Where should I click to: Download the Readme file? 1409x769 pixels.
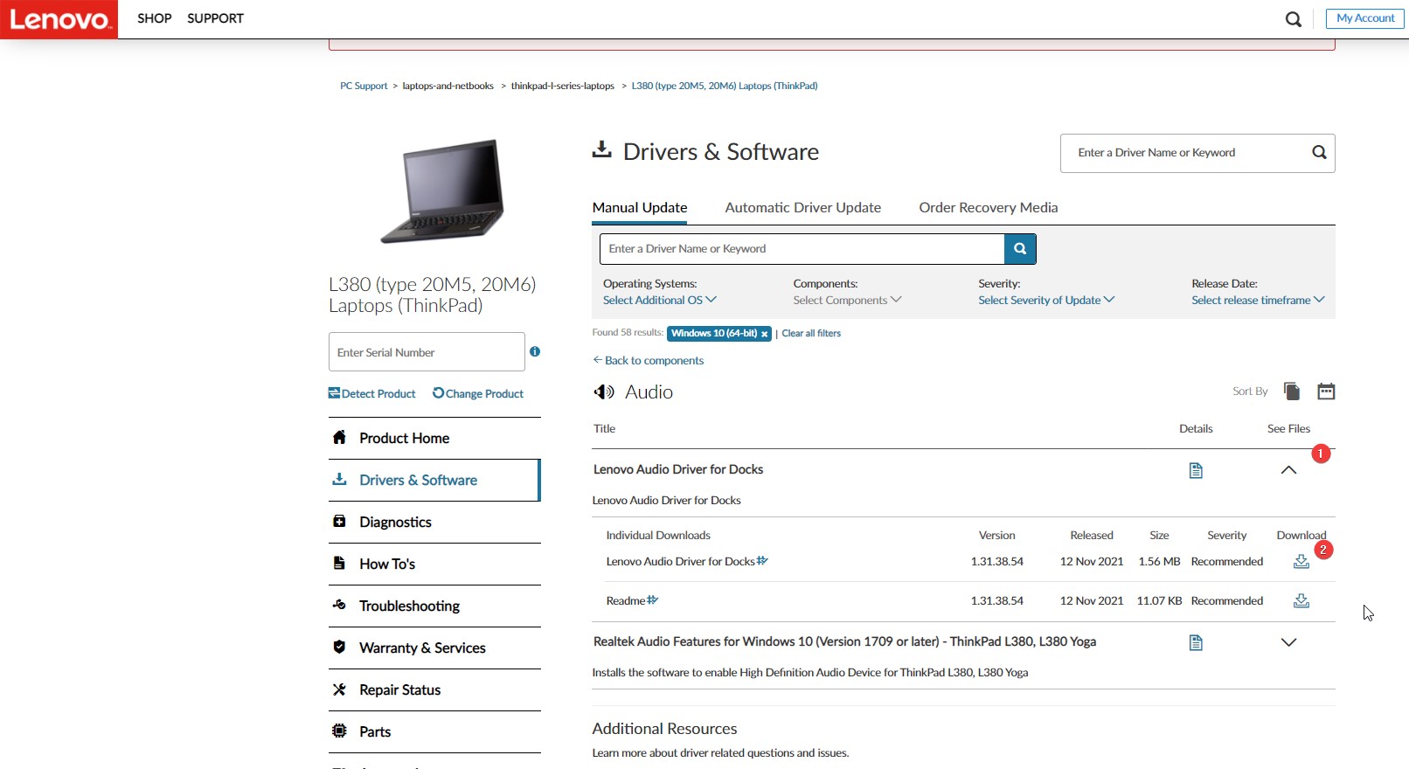(1301, 601)
